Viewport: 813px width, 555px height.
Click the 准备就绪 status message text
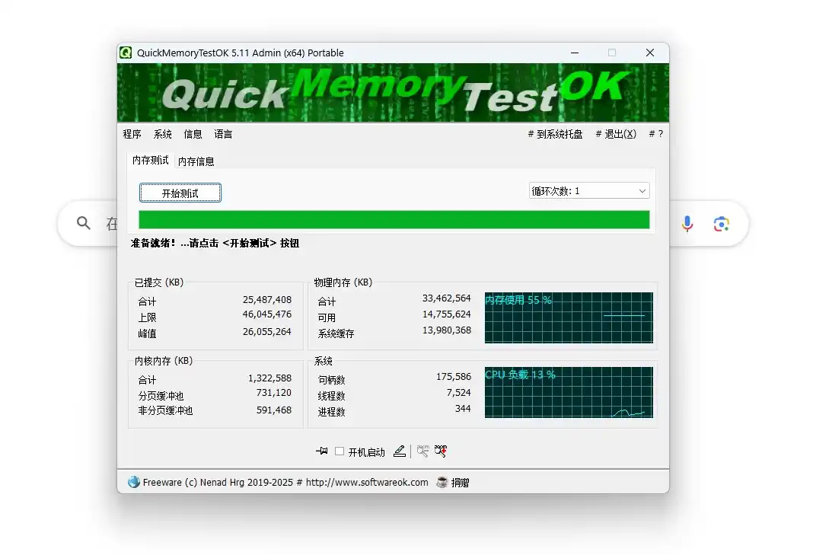215,244
